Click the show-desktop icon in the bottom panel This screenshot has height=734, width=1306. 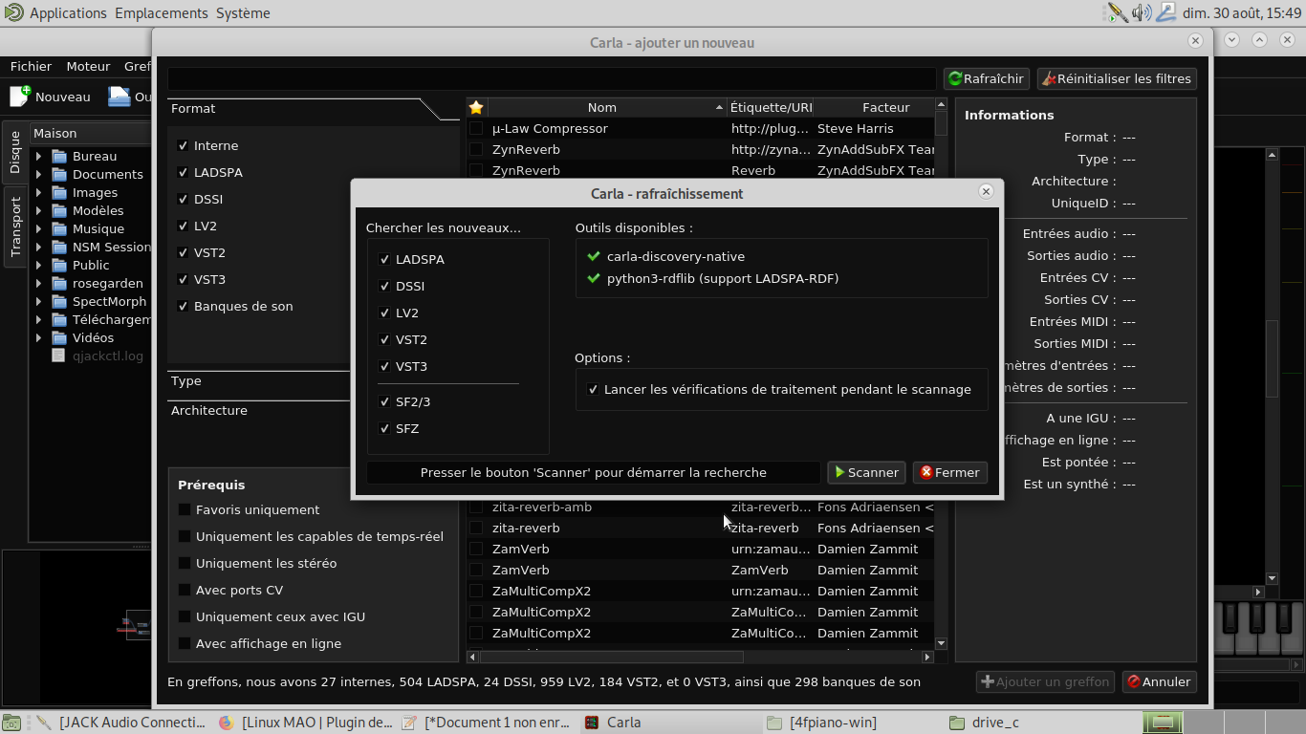[13, 723]
